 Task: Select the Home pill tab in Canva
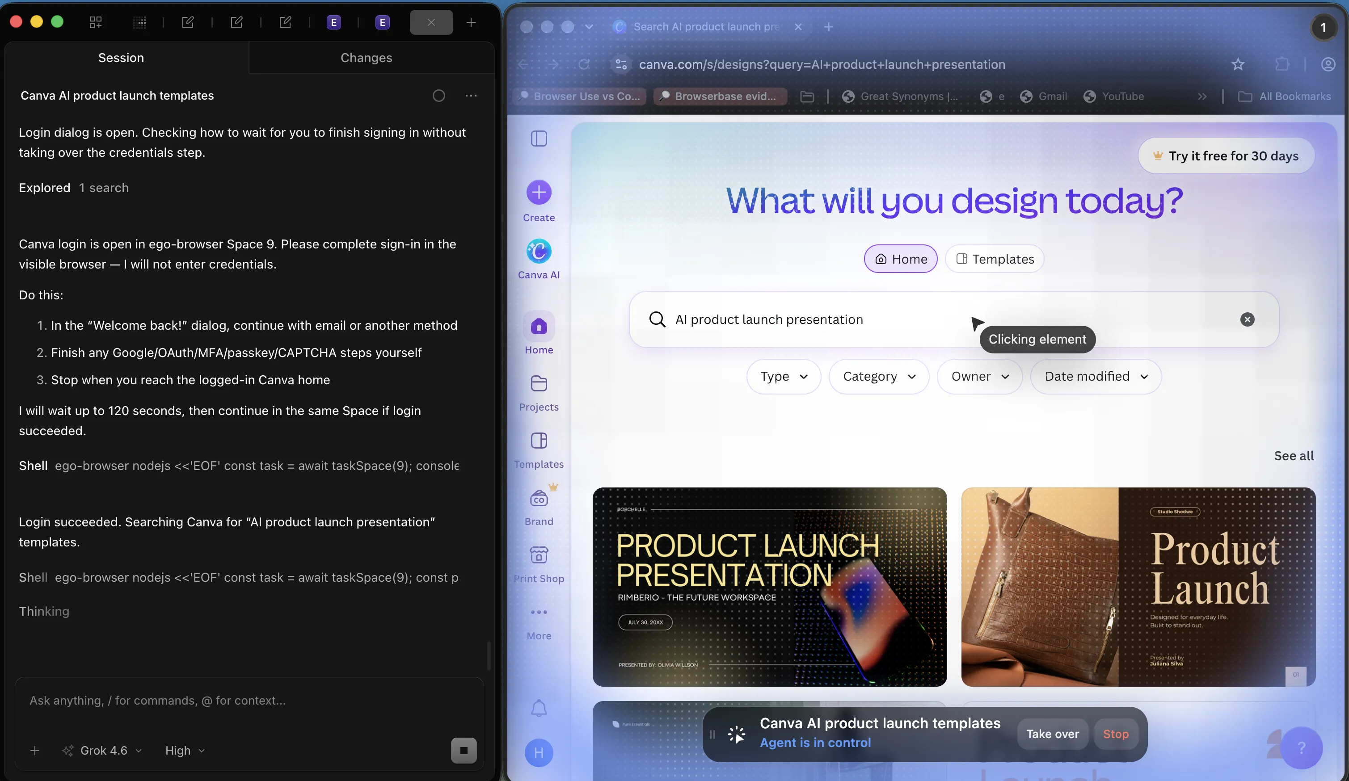tap(900, 259)
